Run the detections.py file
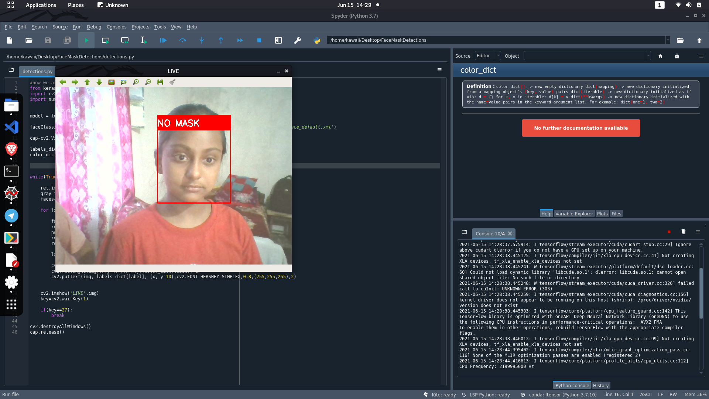709x399 pixels. 86,40
